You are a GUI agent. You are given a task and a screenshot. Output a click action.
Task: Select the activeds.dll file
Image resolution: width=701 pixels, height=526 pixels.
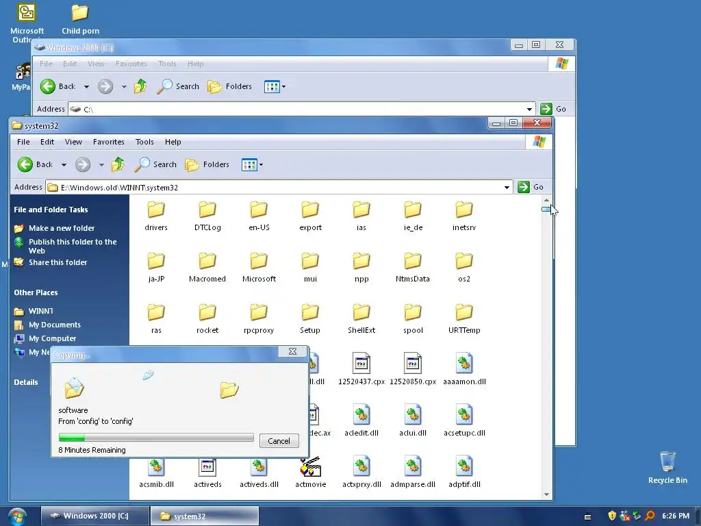coord(259,473)
